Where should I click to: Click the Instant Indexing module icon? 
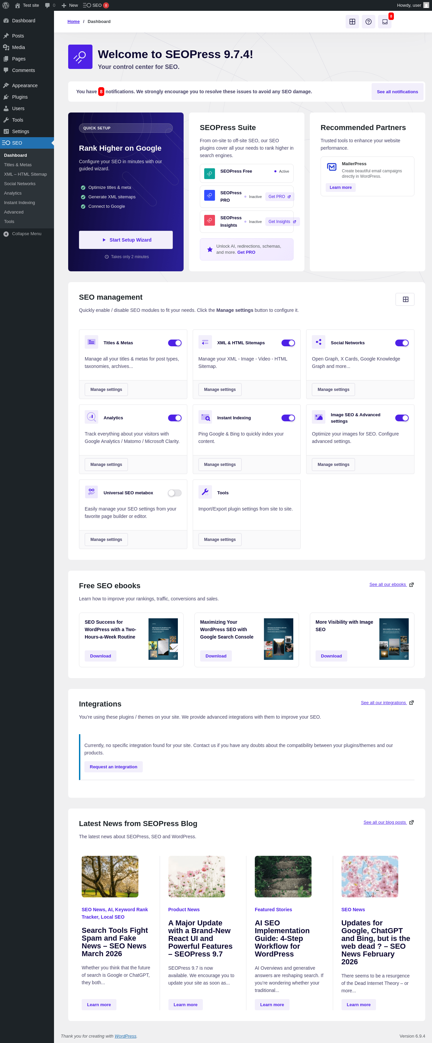[205, 417]
